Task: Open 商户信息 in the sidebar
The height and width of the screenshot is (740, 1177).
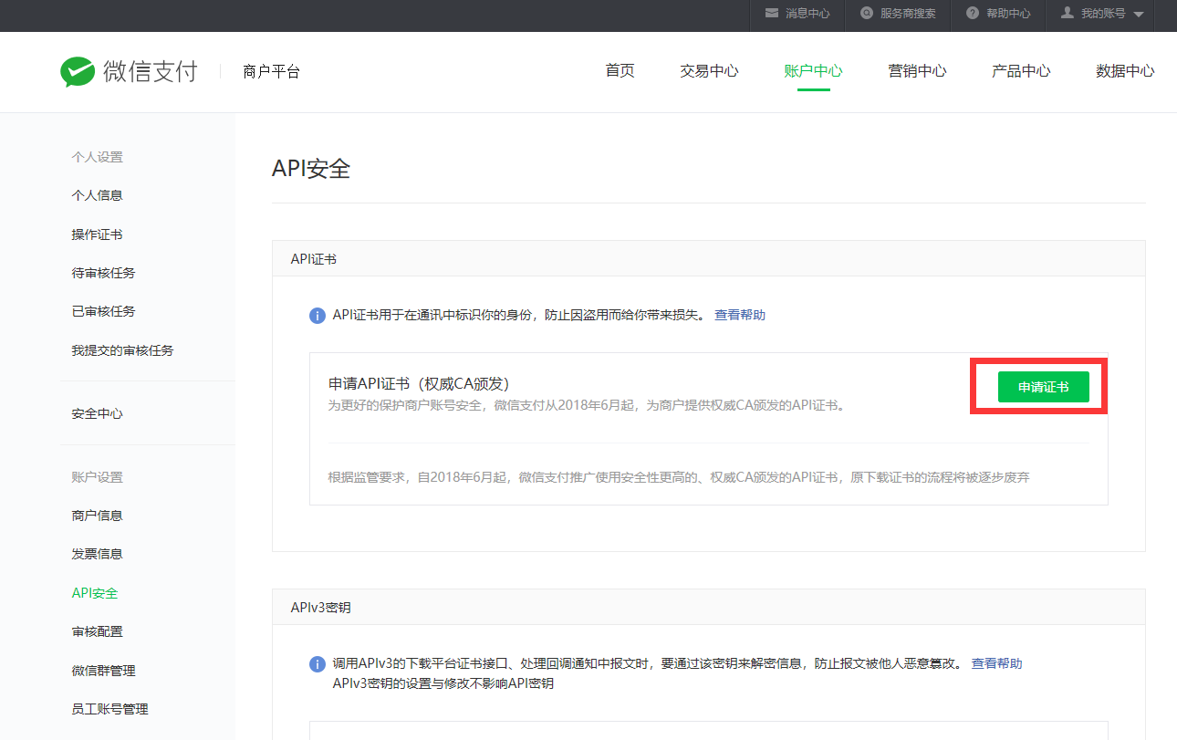Action: click(97, 516)
